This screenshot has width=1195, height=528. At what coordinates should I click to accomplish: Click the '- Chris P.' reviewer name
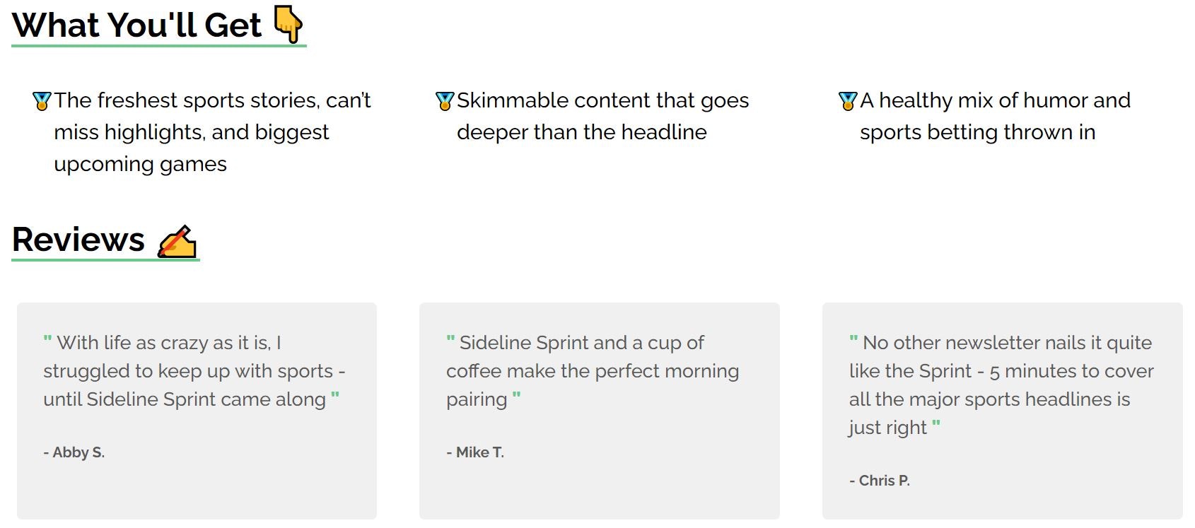coord(880,481)
